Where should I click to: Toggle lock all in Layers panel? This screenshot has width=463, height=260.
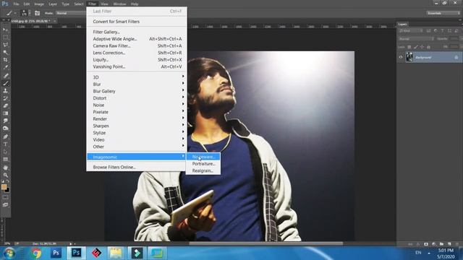point(428,47)
